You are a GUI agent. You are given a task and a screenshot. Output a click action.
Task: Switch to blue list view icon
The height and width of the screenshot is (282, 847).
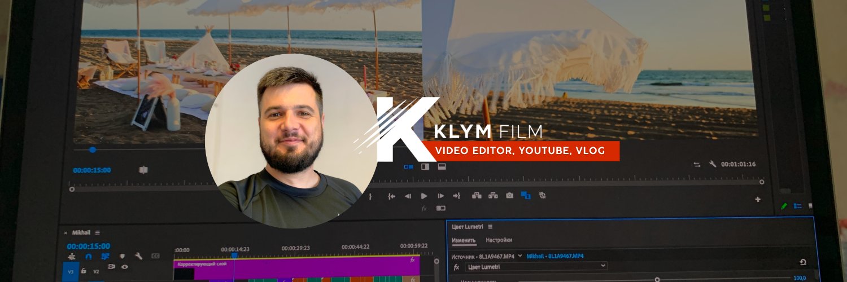[798, 206]
